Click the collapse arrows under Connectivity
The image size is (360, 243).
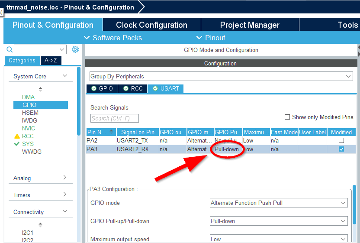point(41,225)
